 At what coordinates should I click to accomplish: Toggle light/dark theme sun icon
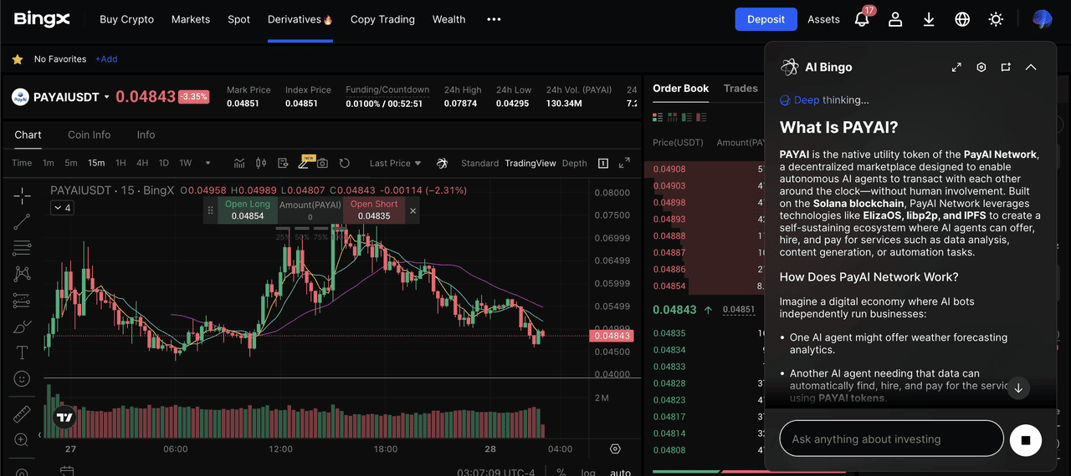point(996,19)
